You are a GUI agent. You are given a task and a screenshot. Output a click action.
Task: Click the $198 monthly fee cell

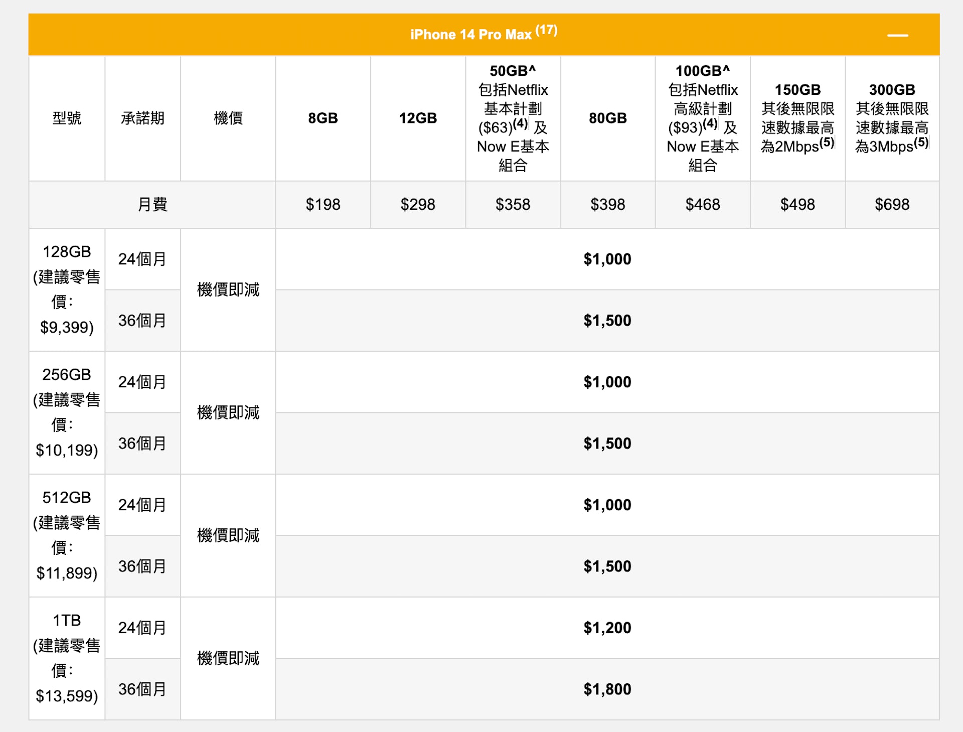pyautogui.click(x=323, y=205)
